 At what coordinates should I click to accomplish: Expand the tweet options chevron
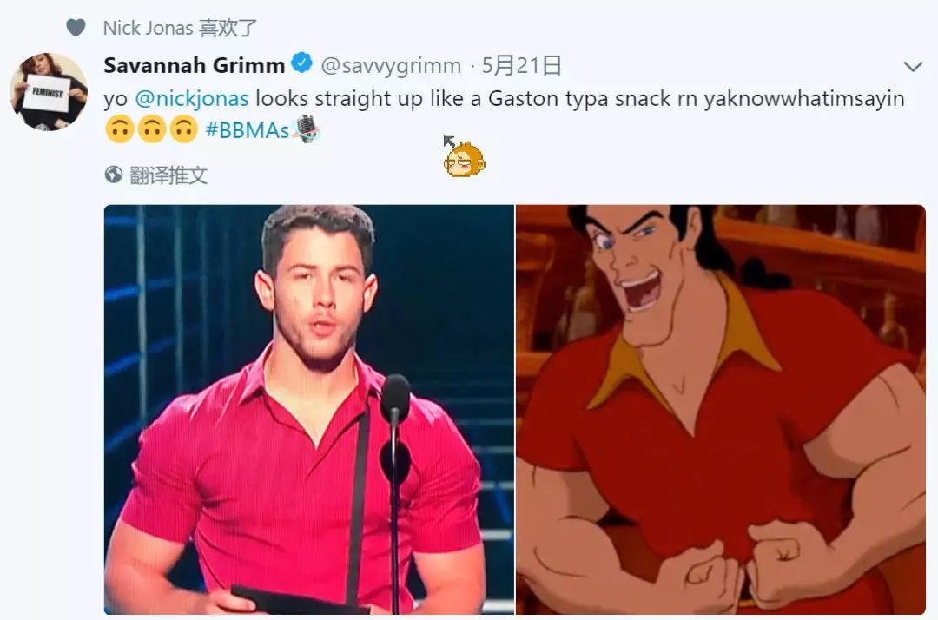(912, 66)
